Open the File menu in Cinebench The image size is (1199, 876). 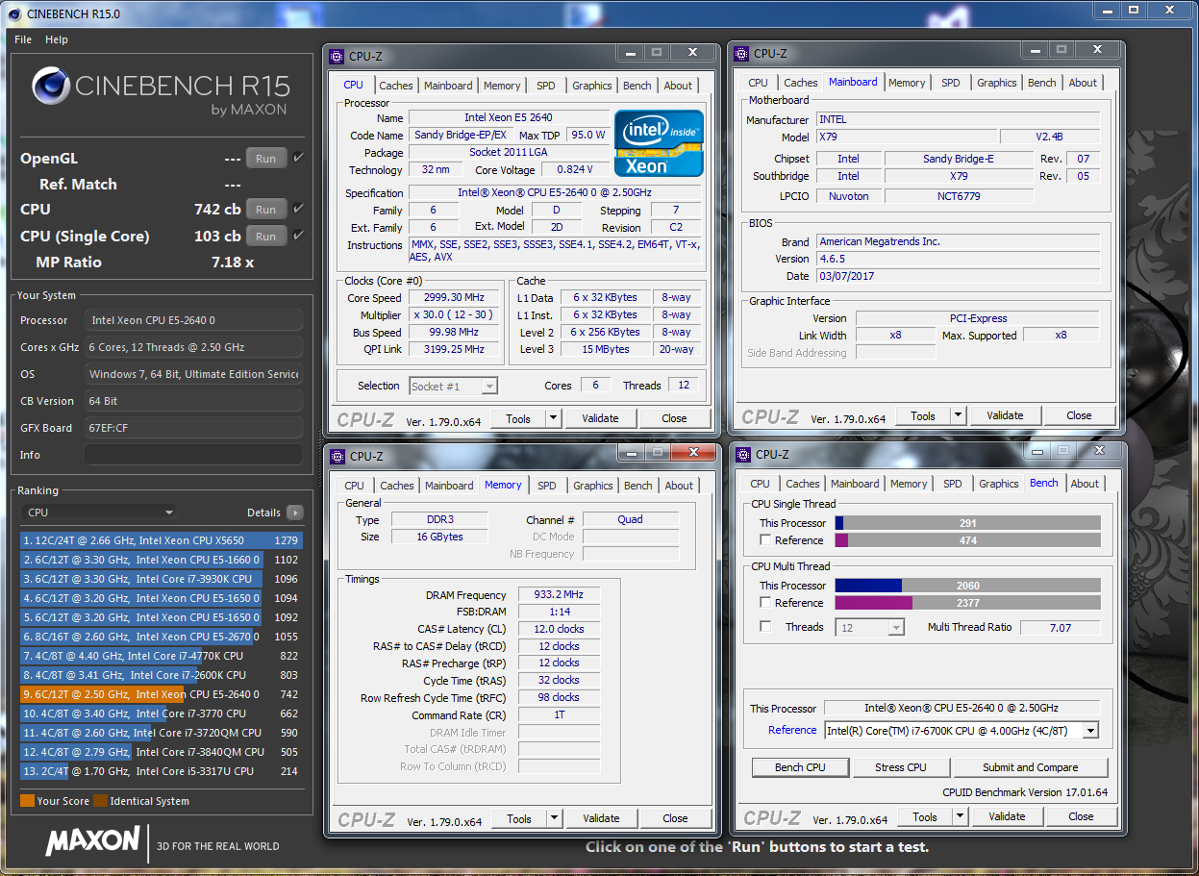[23, 39]
